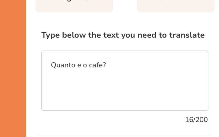Click the divider line below the character counter
Viewport: 219px width, 137px height.
tap(125, 136)
